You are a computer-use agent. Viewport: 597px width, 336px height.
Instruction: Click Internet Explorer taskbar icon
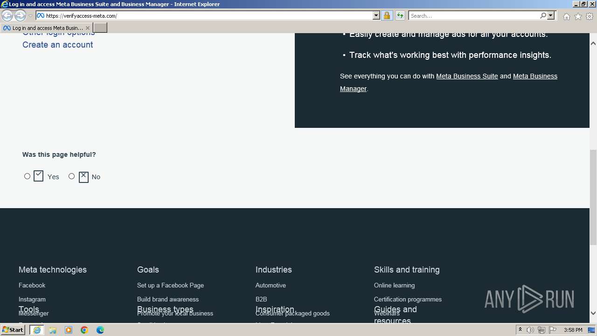[x=37, y=330]
